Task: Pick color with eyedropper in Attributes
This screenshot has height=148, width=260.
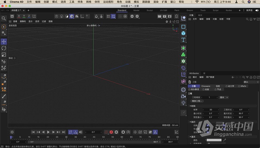Action: (x=225, y=140)
